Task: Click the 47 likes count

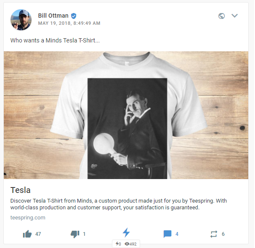Action: click(x=38, y=234)
